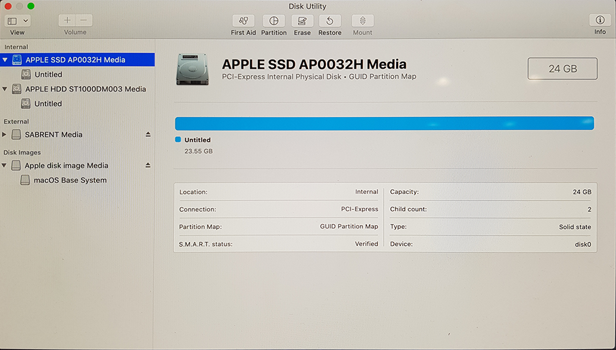Click the S.M.A.R.T. status value Verified

point(366,243)
